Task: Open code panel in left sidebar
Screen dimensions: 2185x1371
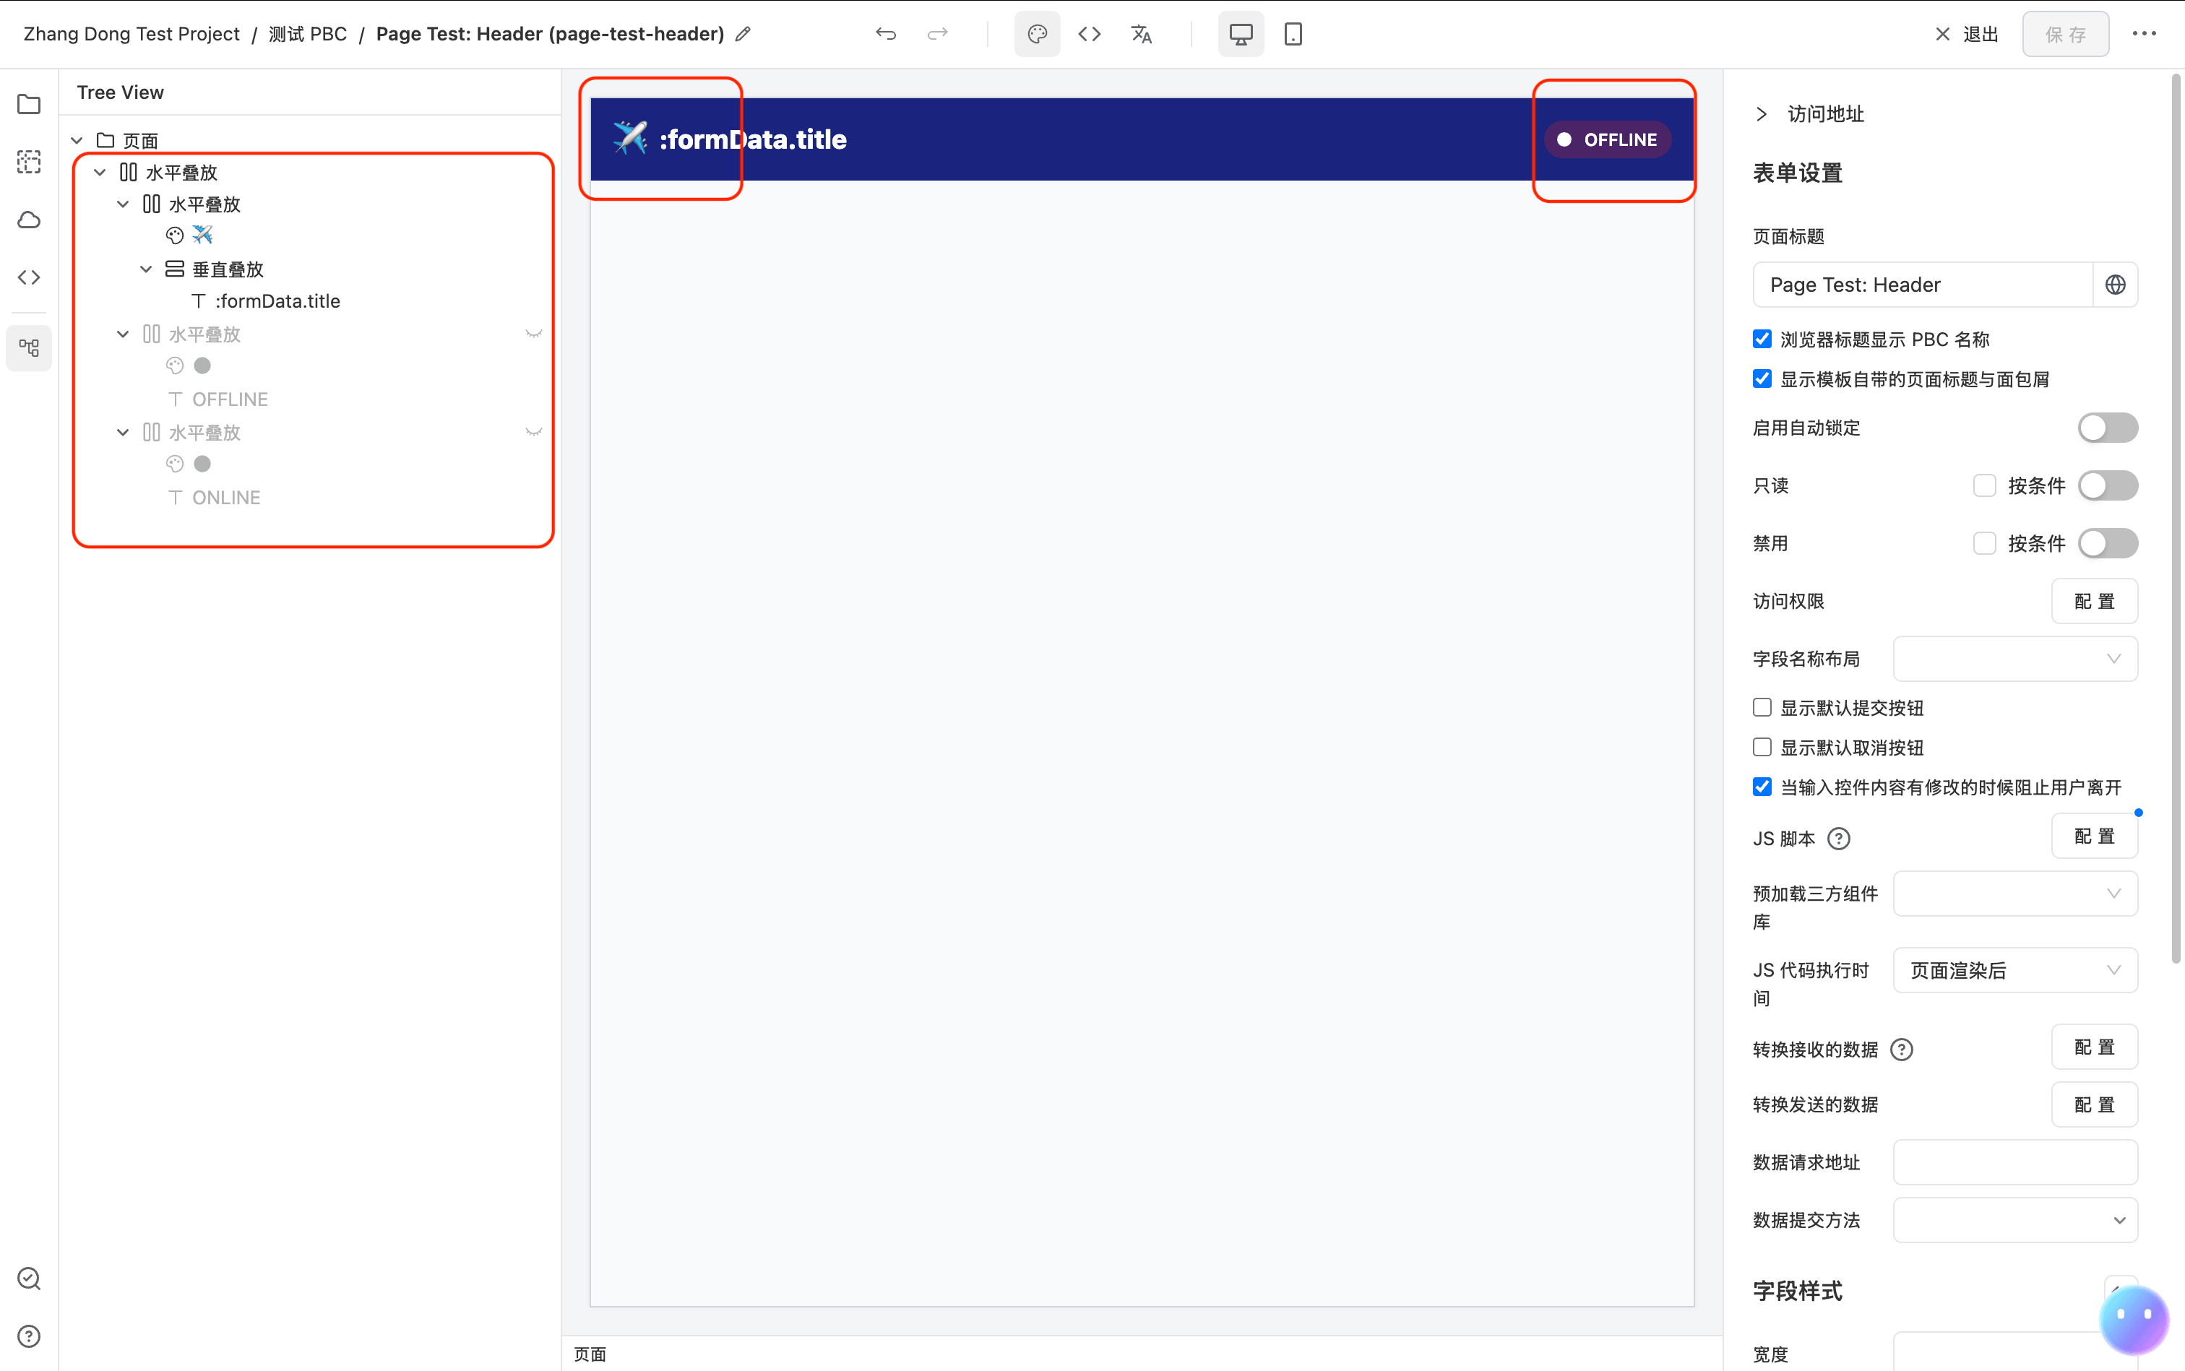Action: point(29,277)
